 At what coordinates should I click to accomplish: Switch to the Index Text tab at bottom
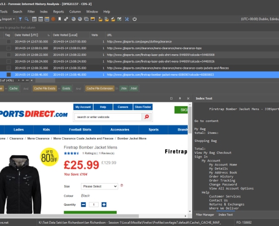coord(225,215)
